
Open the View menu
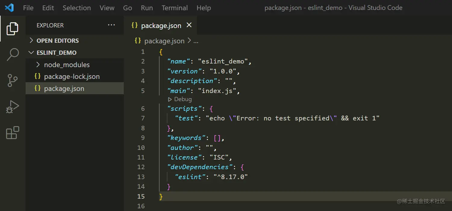point(107,8)
